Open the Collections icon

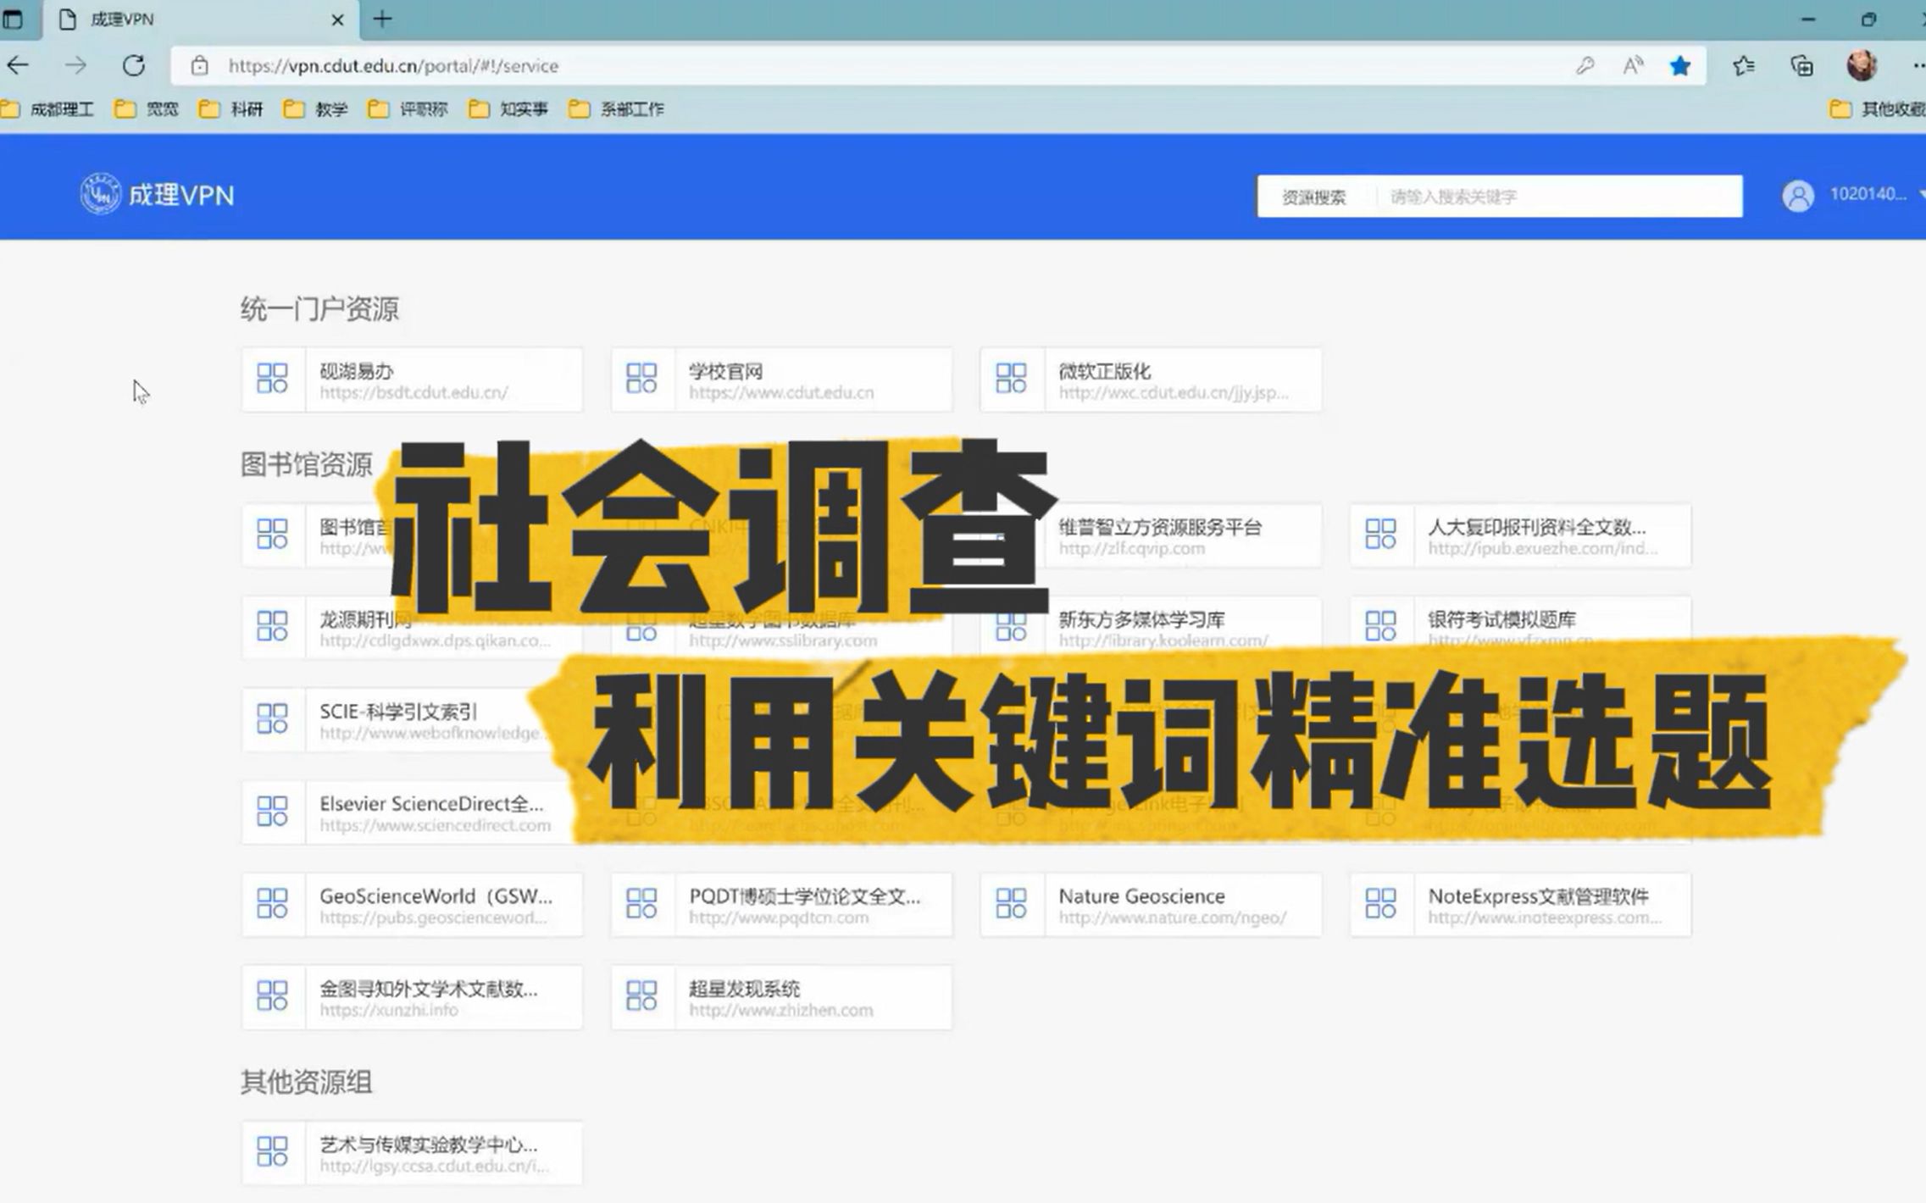coord(1801,65)
